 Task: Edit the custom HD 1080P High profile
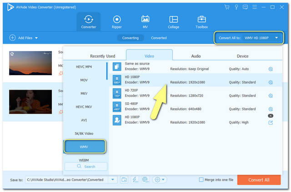pos(271,122)
